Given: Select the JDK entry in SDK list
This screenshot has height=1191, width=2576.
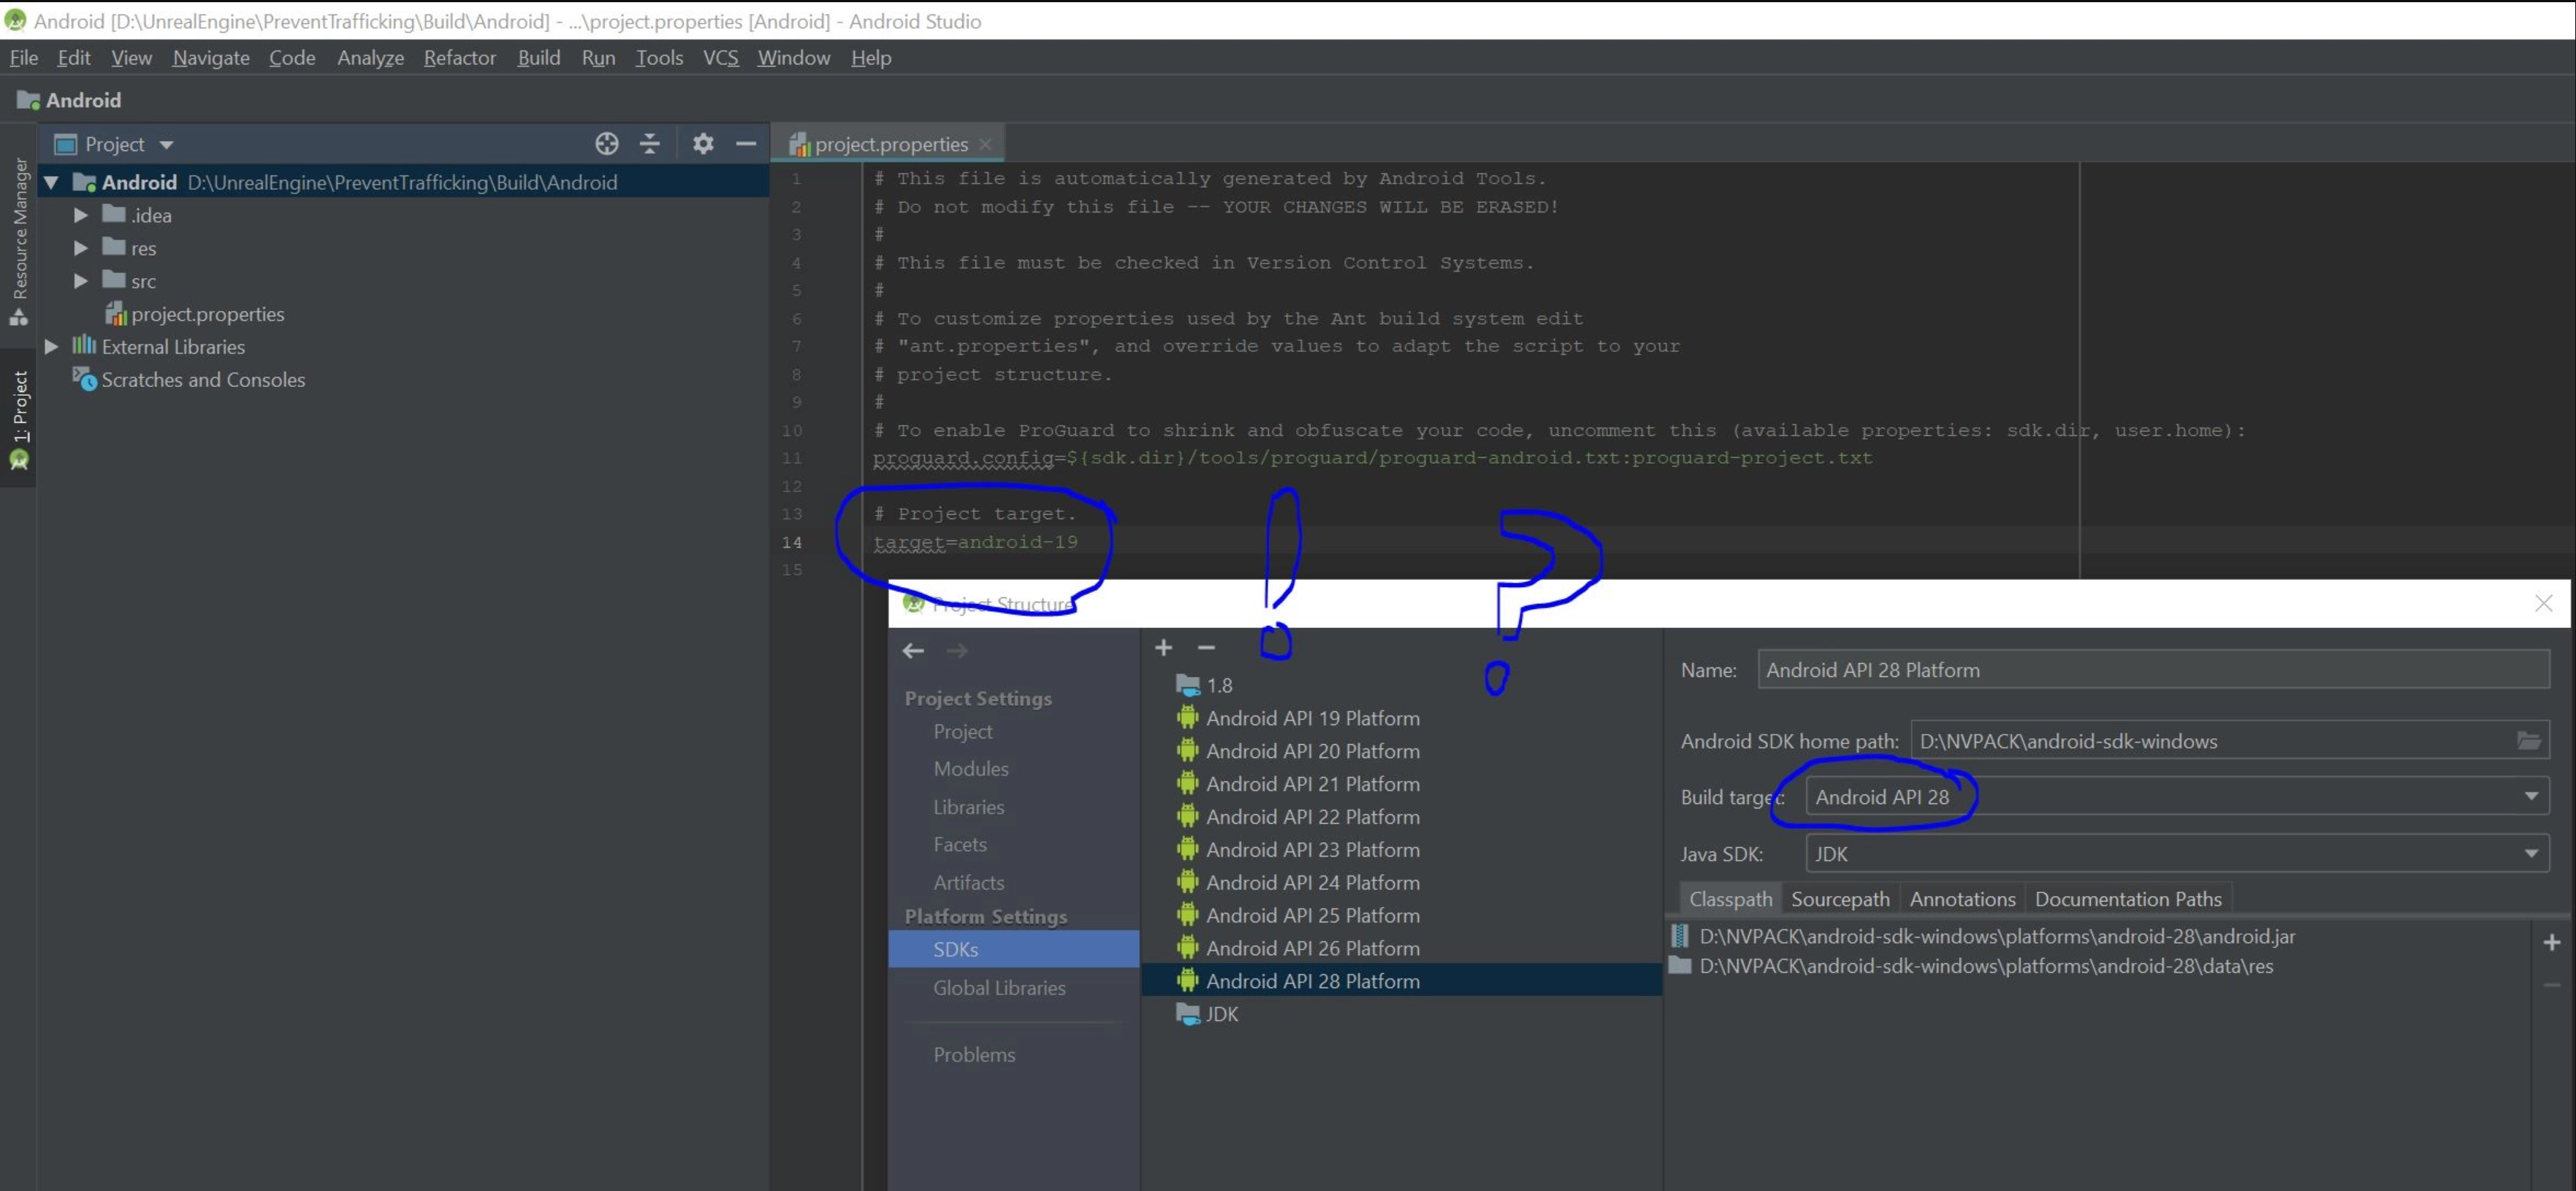Looking at the screenshot, I should pos(1208,1013).
